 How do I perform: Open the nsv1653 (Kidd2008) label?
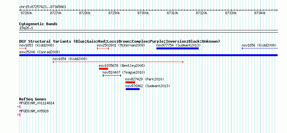37,45
